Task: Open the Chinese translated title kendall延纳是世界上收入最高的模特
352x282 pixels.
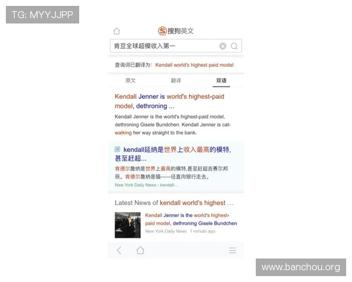Action: 173,154
